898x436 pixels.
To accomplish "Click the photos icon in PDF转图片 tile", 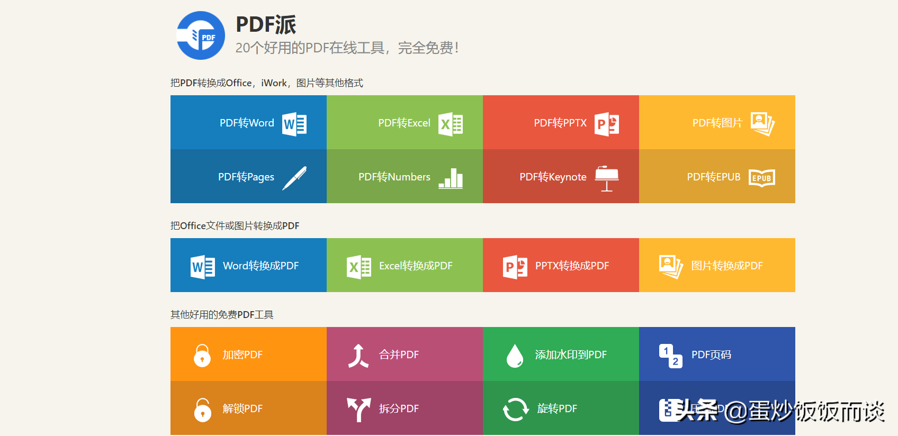I will coord(763,124).
